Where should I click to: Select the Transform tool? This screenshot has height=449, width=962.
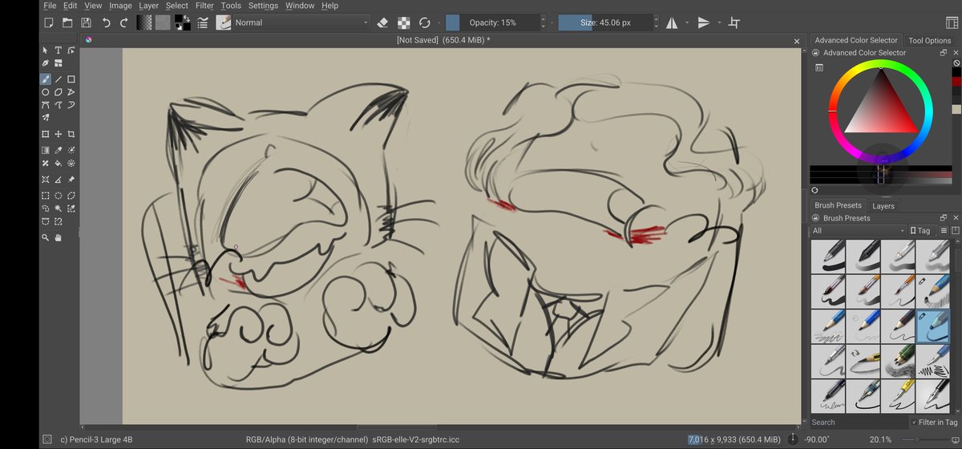pyautogui.click(x=46, y=134)
